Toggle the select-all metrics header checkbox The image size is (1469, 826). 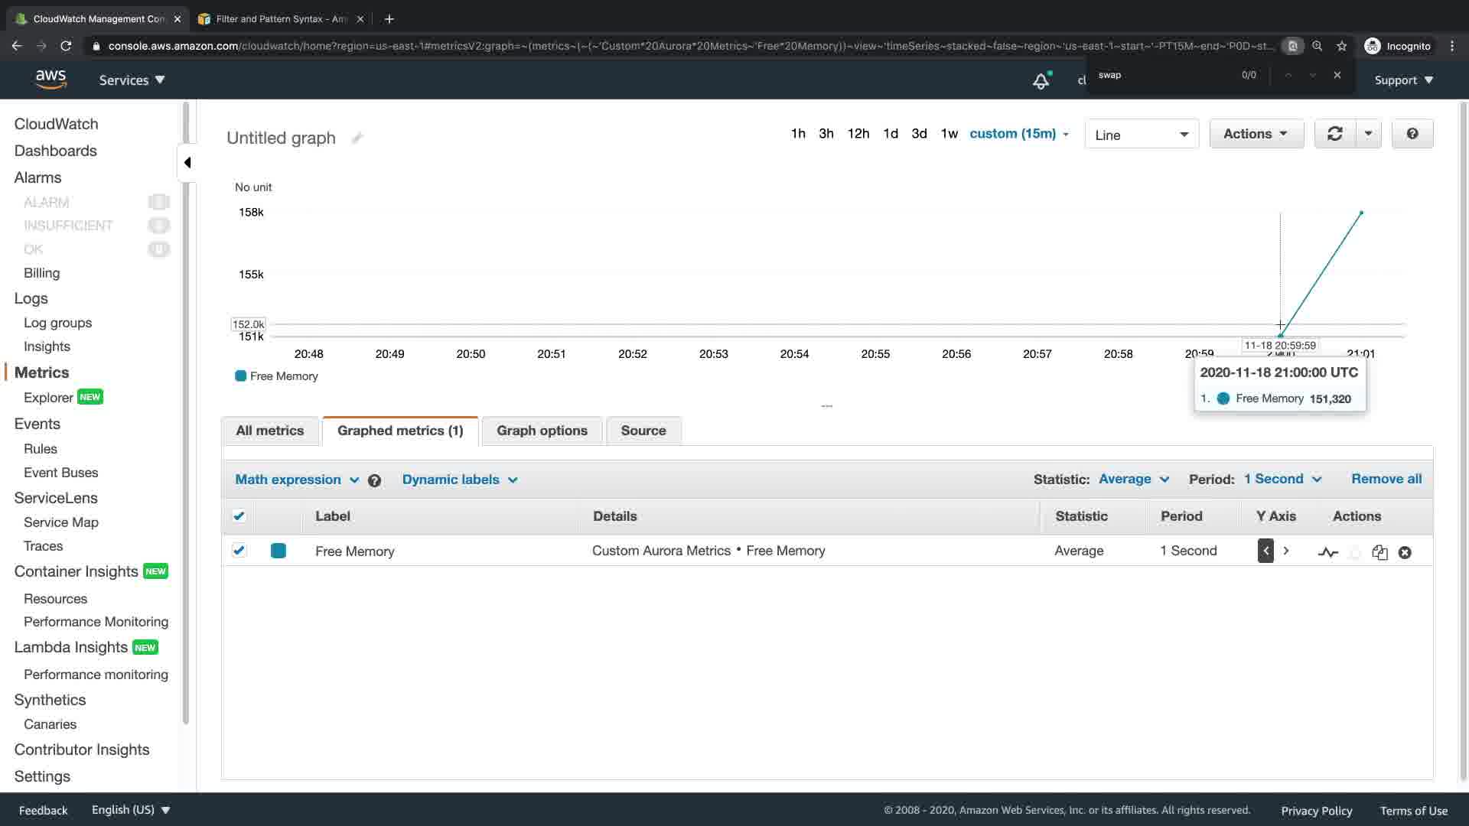pyautogui.click(x=239, y=516)
